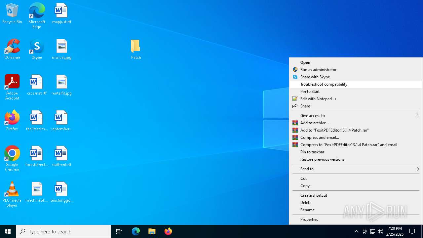Viewport: 423px width, 238px height.
Task: Choose Restore previous versions
Action: click(356, 159)
